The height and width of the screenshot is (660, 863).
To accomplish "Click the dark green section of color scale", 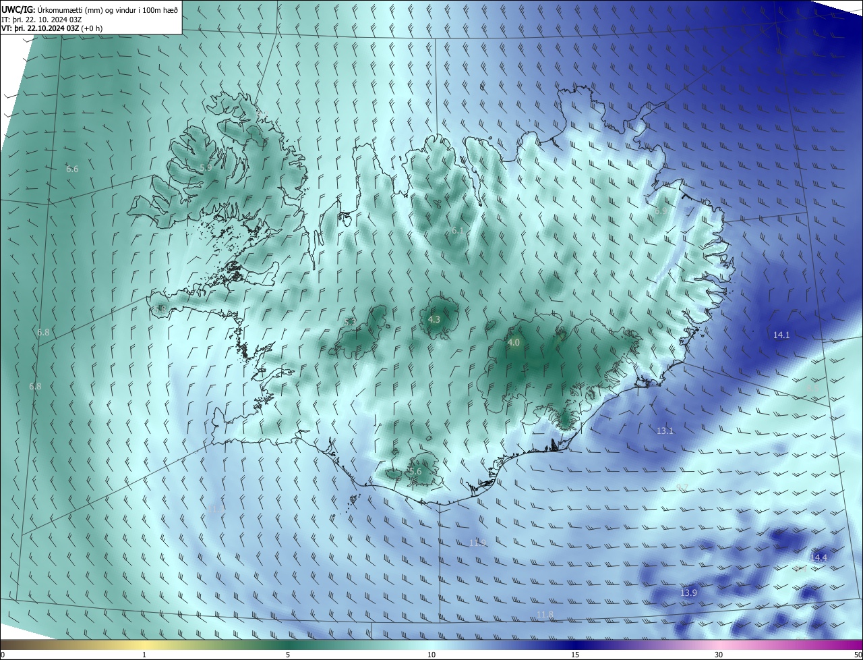I will pos(288,644).
